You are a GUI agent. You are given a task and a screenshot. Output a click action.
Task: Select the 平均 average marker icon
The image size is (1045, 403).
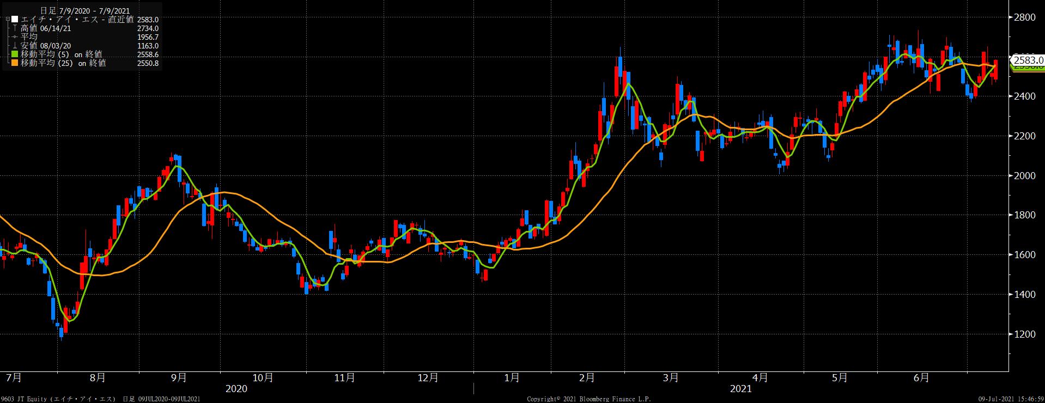(15, 37)
